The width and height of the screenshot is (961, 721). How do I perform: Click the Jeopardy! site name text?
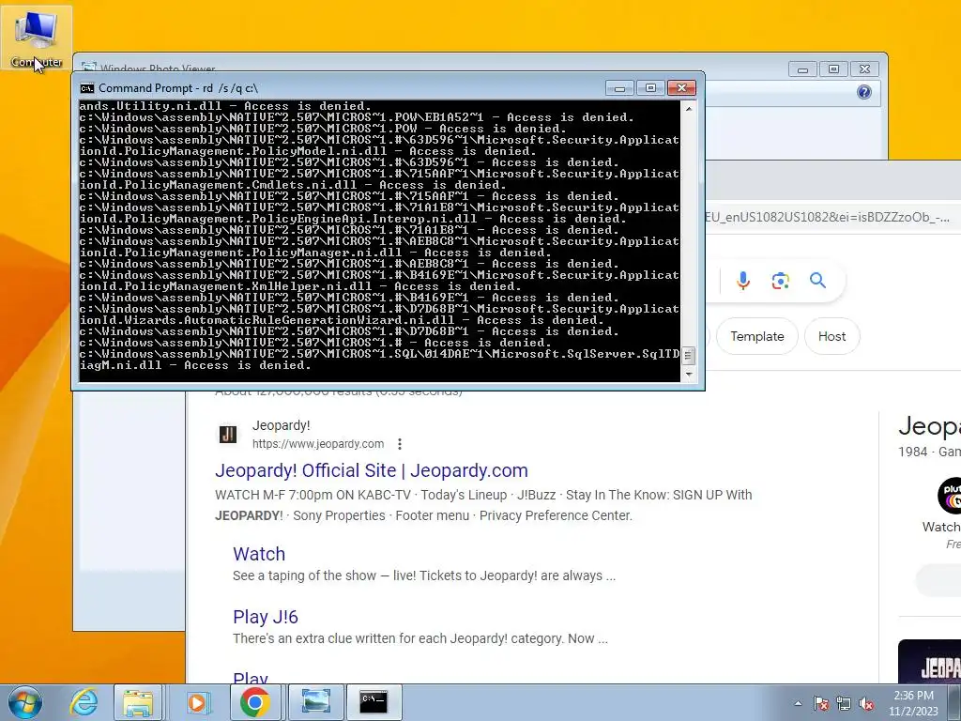[x=282, y=425]
